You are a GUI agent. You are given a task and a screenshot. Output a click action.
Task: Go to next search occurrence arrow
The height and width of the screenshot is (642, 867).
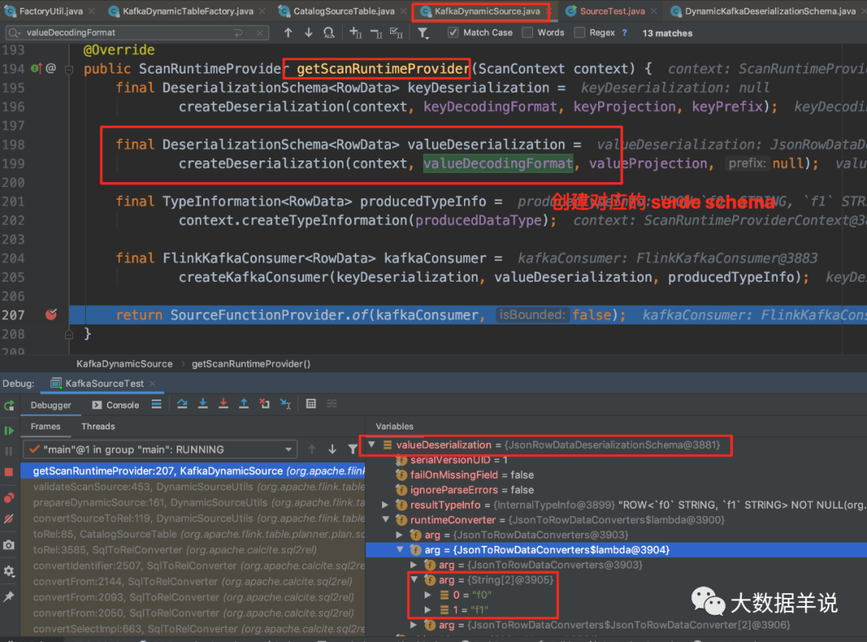click(308, 33)
